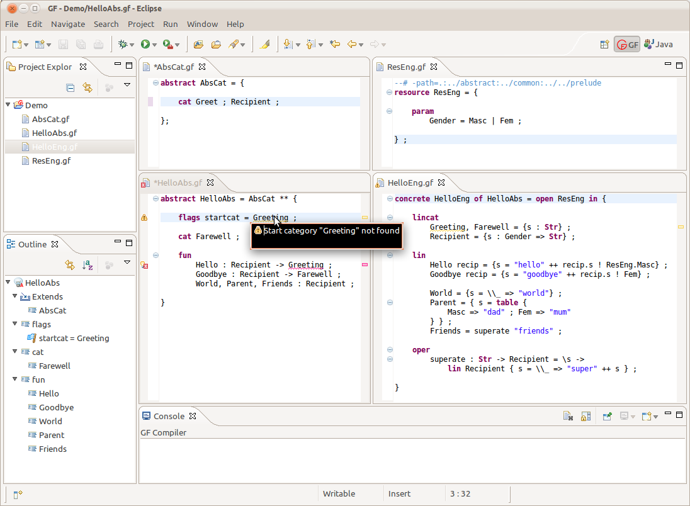
Task: Switch to the Java perspective
Action: (x=659, y=44)
